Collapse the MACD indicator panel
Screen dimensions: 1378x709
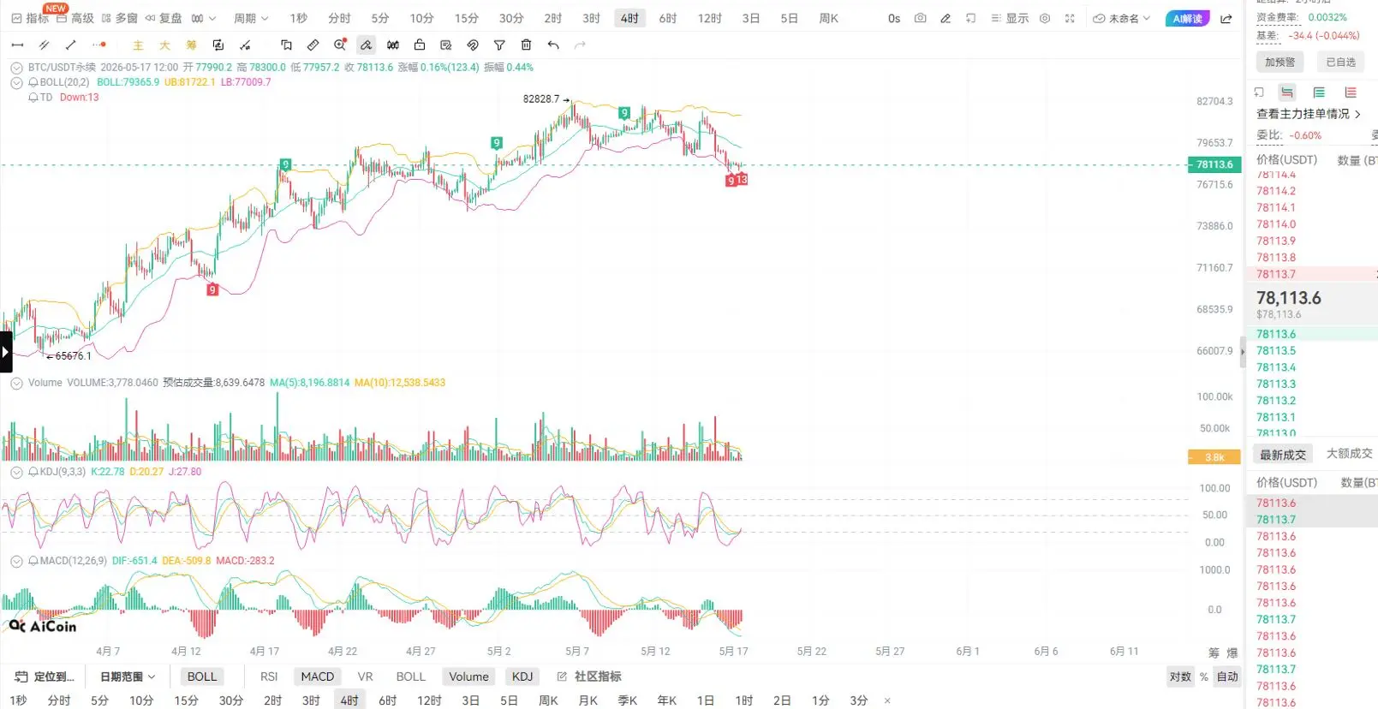click(16, 562)
